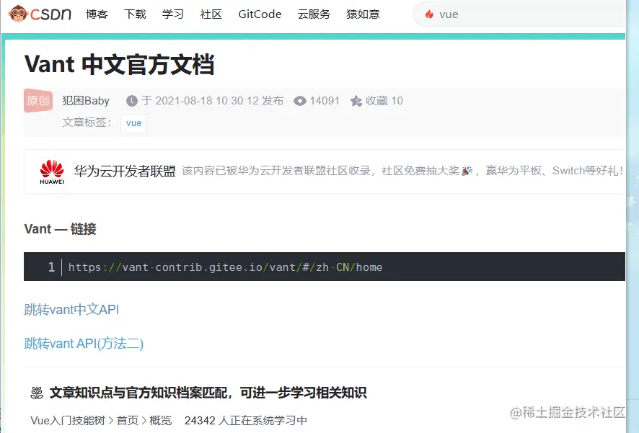639x433 pixels.
Task: Click the clock icon beside publish date
Action: (132, 101)
